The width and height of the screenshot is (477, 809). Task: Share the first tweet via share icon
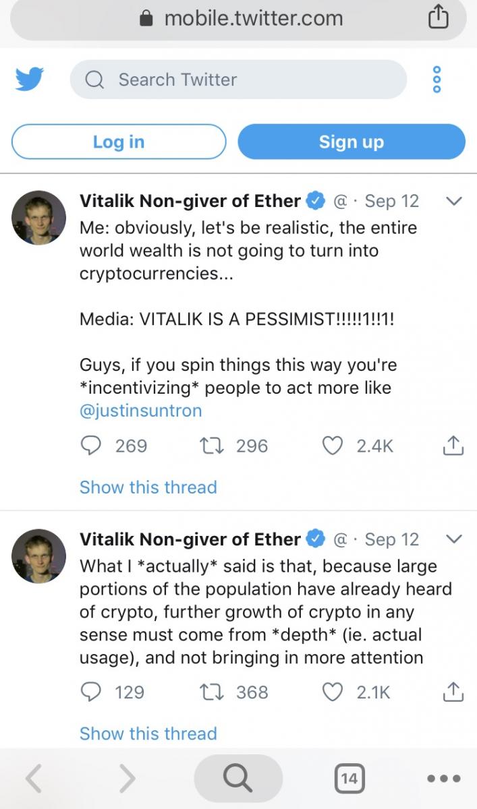[x=453, y=446]
